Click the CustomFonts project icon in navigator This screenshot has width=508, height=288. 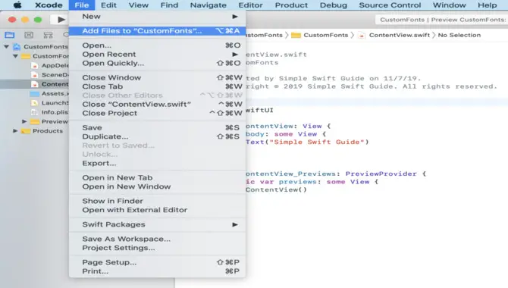[17, 47]
